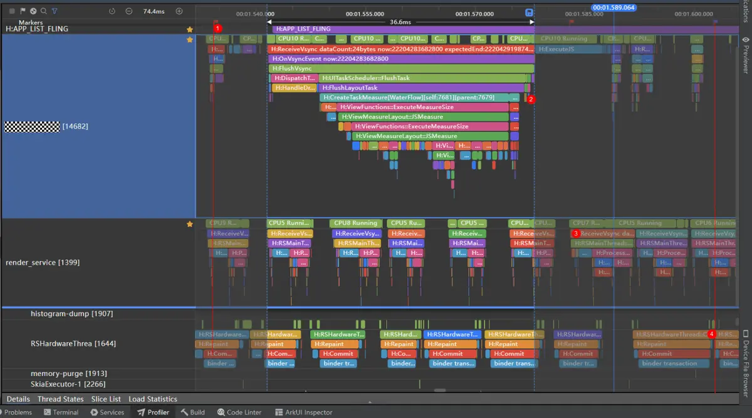Image resolution: width=752 pixels, height=418 pixels.
Task: Zoom out timeline with minus icon
Action: 129,11
